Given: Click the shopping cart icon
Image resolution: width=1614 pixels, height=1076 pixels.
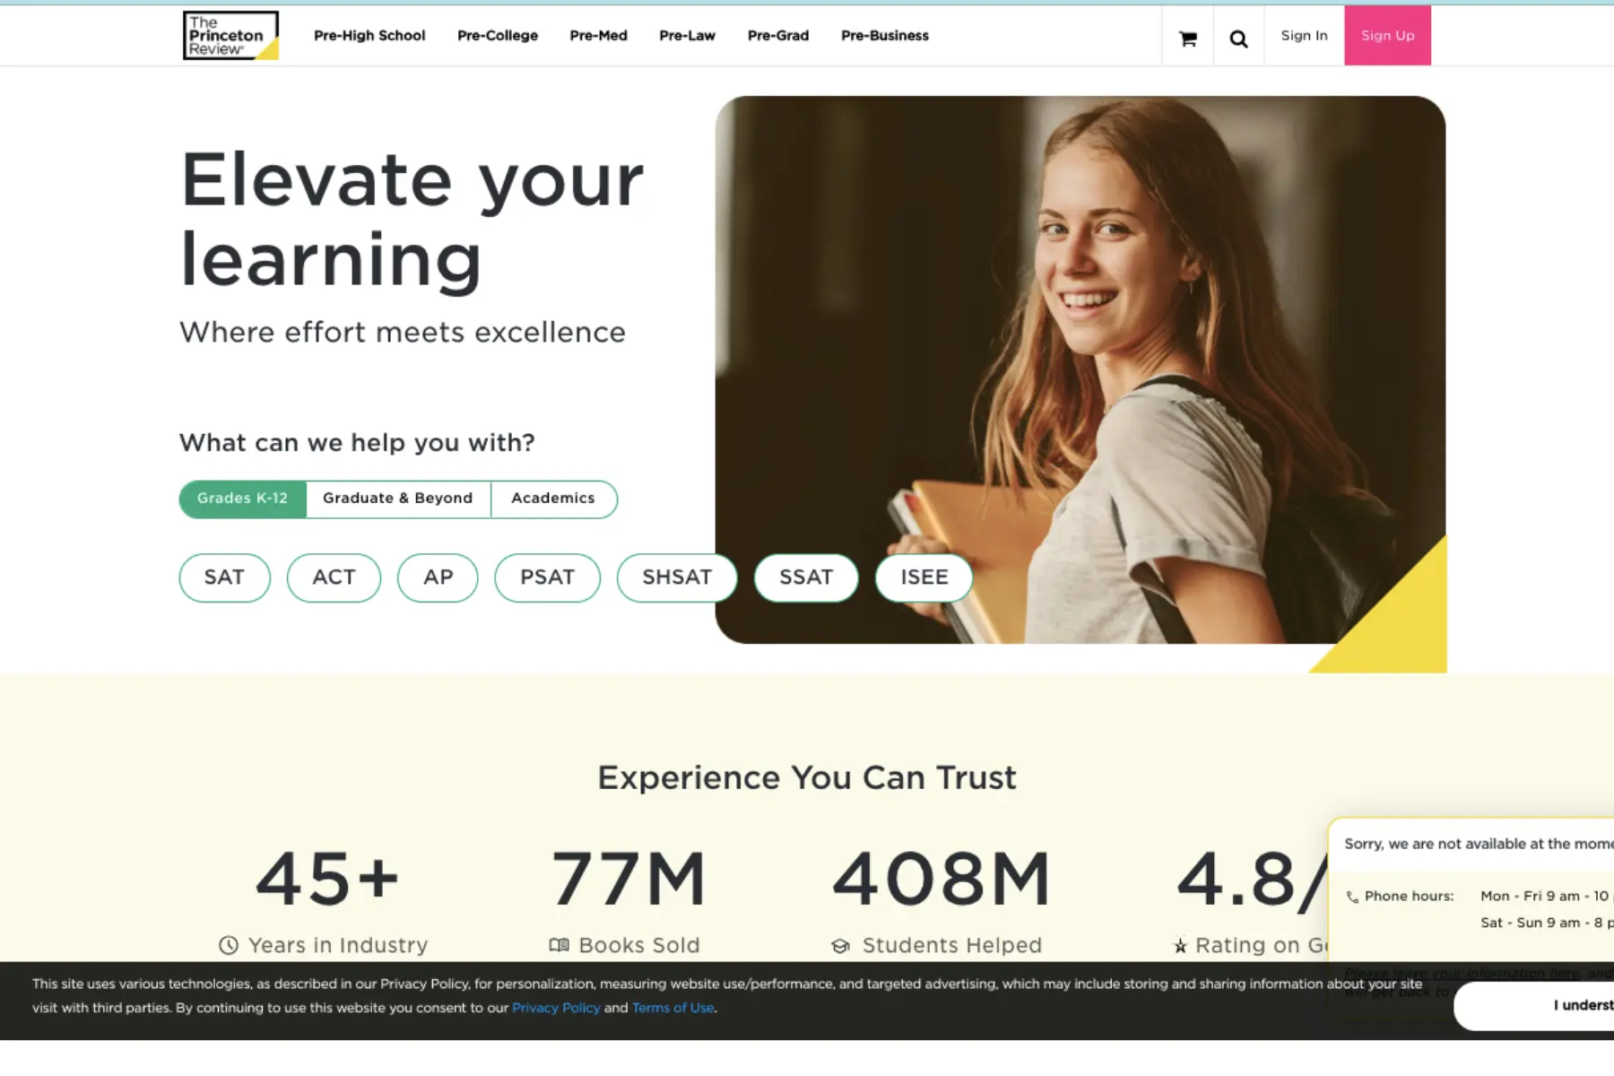Looking at the screenshot, I should point(1187,37).
